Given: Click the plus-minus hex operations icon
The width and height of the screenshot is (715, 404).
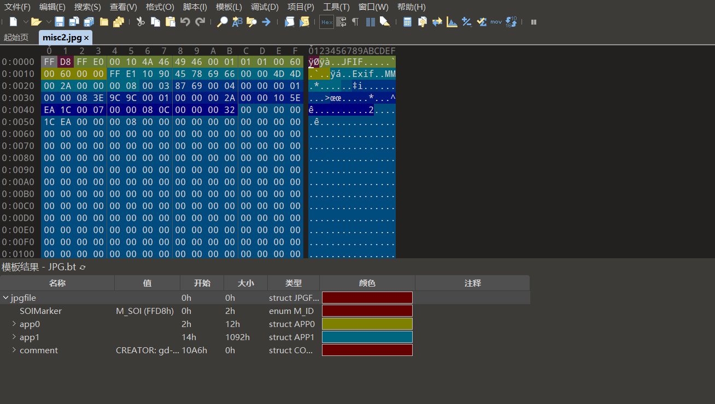Looking at the screenshot, I should pos(467,22).
